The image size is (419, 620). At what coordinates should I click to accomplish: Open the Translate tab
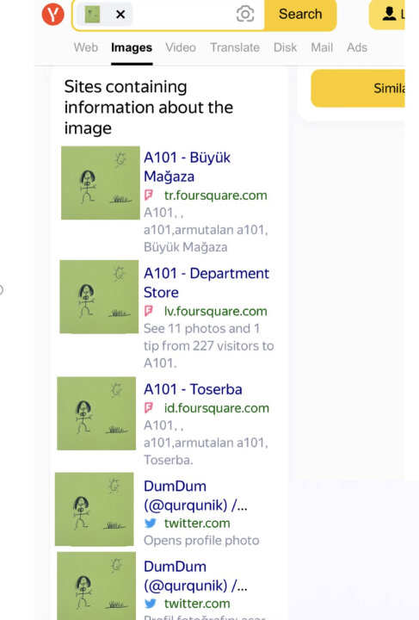pos(235,47)
